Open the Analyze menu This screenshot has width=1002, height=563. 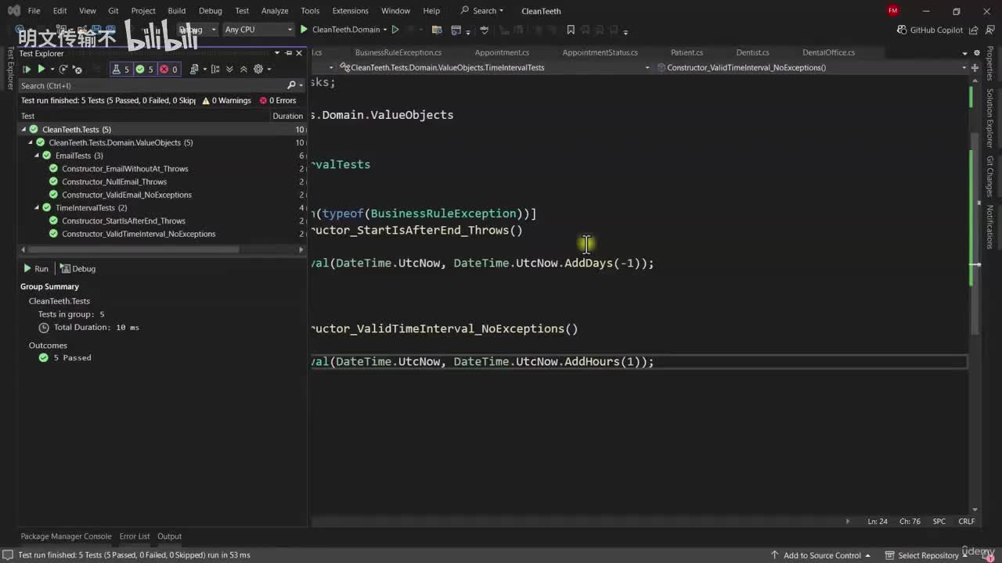point(275,11)
